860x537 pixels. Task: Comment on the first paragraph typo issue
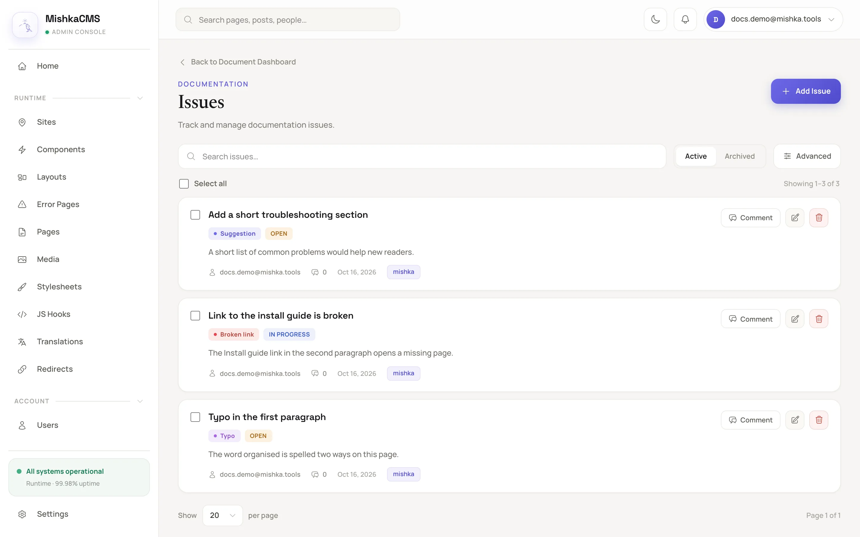(750, 420)
